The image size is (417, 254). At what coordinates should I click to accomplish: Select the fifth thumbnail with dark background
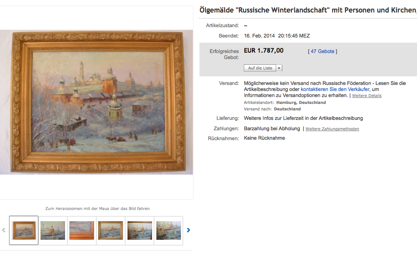tap(140, 230)
